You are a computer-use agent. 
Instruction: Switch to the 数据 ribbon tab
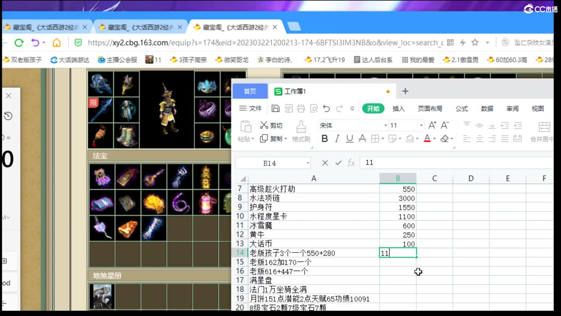pyautogui.click(x=487, y=108)
